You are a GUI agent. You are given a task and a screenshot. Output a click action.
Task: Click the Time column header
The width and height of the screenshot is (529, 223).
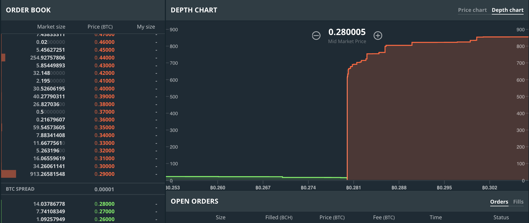pos(436,217)
